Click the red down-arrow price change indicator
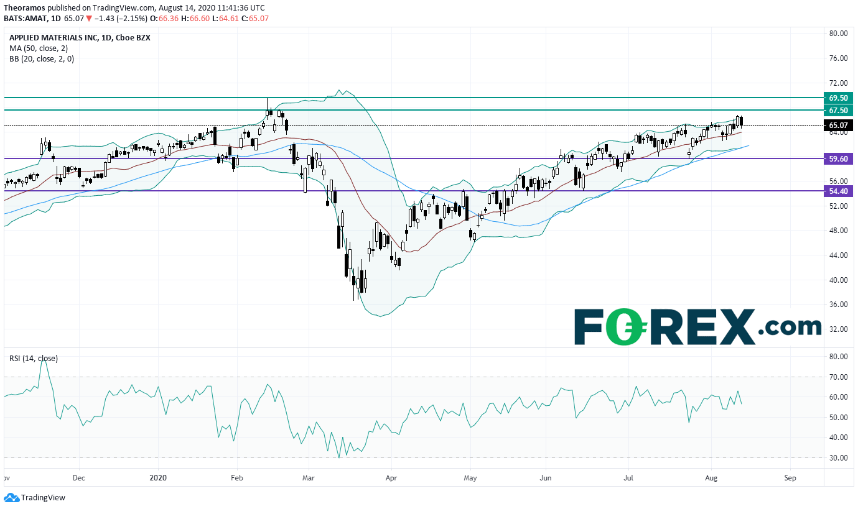The height and width of the screenshot is (509, 858). point(88,19)
